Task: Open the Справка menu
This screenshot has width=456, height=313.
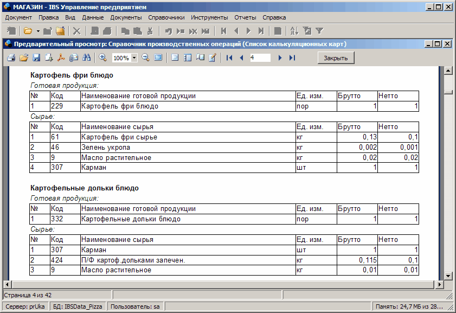Action: 274,17
